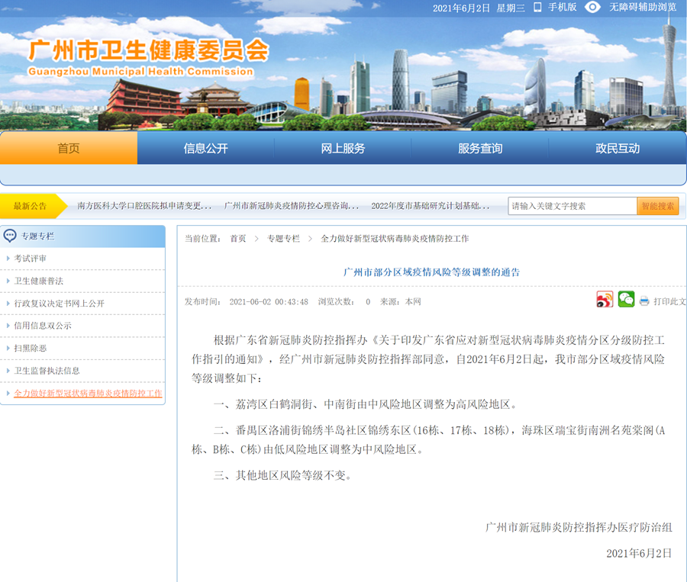Screen dimensions: 687x582
Task: Click the mobile phone version icon
Action: [x=537, y=8]
